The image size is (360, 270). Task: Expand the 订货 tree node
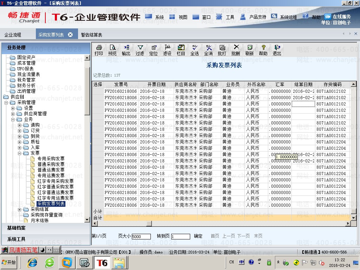(x=20, y=131)
